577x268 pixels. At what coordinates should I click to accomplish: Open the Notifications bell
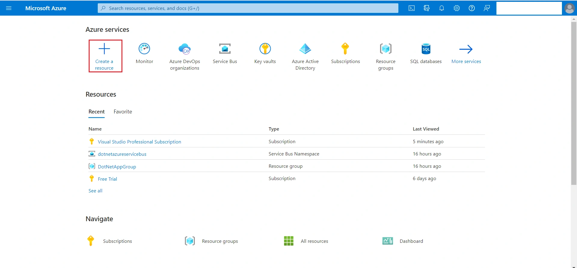click(x=442, y=8)
